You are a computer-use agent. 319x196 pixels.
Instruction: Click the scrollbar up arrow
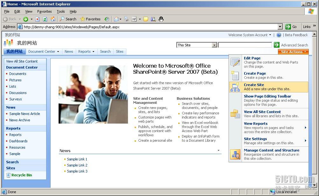(314, 34)
